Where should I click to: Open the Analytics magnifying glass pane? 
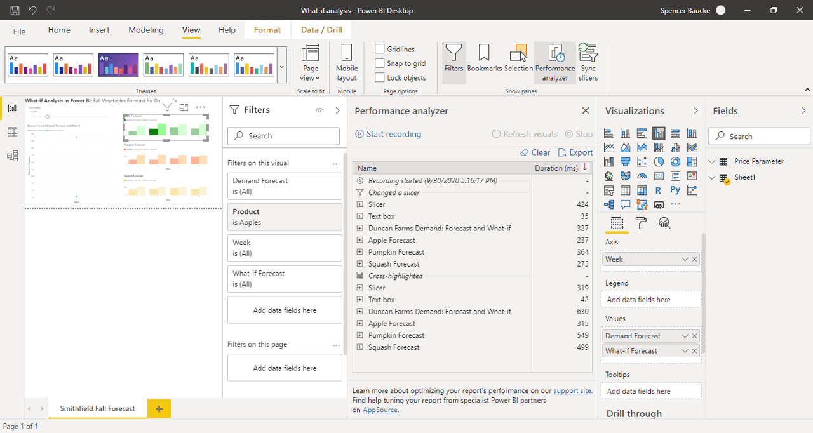pyautogui.click(x=663, y=223)
